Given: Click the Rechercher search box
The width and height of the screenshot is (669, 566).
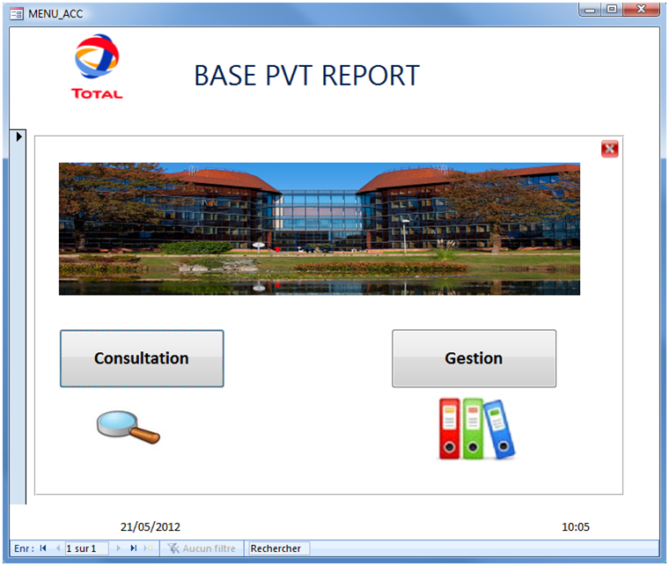Looking at the screenshot, I should click(x=279, y=548).
